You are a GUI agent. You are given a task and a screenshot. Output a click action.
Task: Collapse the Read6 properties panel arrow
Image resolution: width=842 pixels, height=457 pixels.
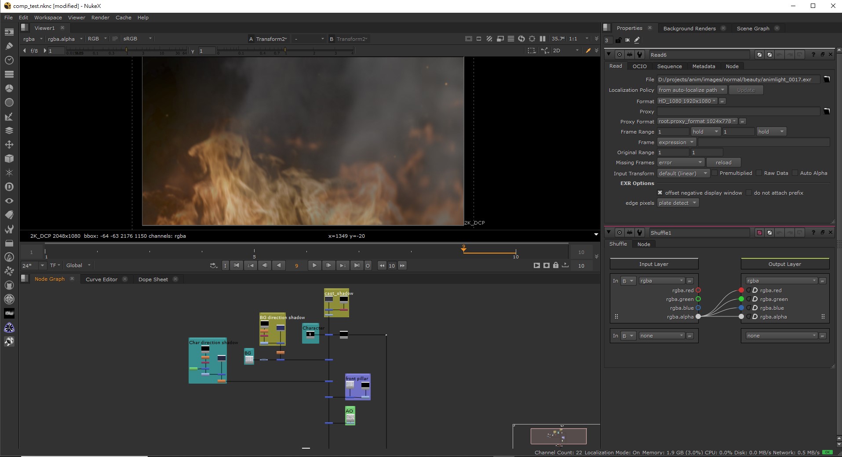coord(609,54)
